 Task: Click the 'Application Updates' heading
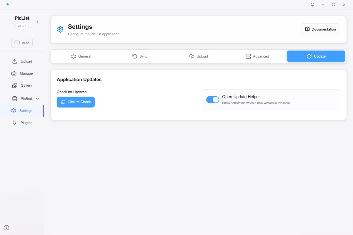coord(79,80)
